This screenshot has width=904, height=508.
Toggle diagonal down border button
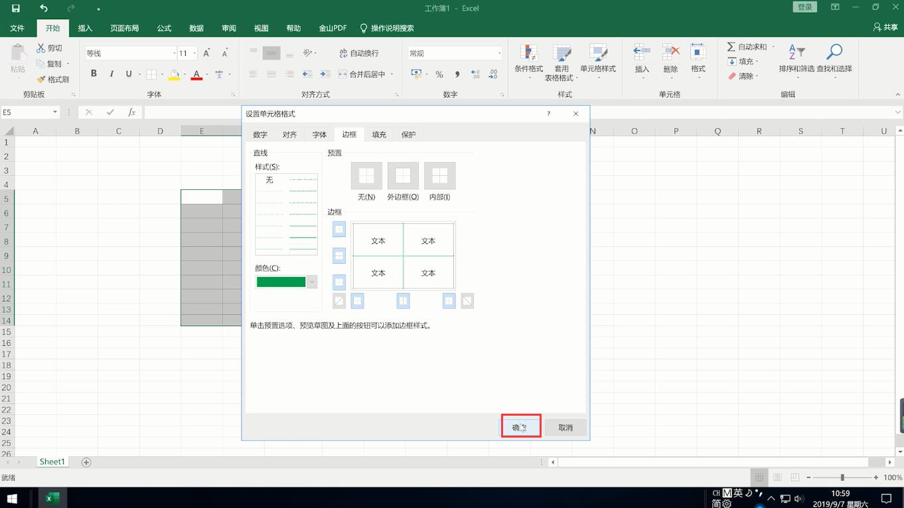pyautogui.click(x=467, y=301)
